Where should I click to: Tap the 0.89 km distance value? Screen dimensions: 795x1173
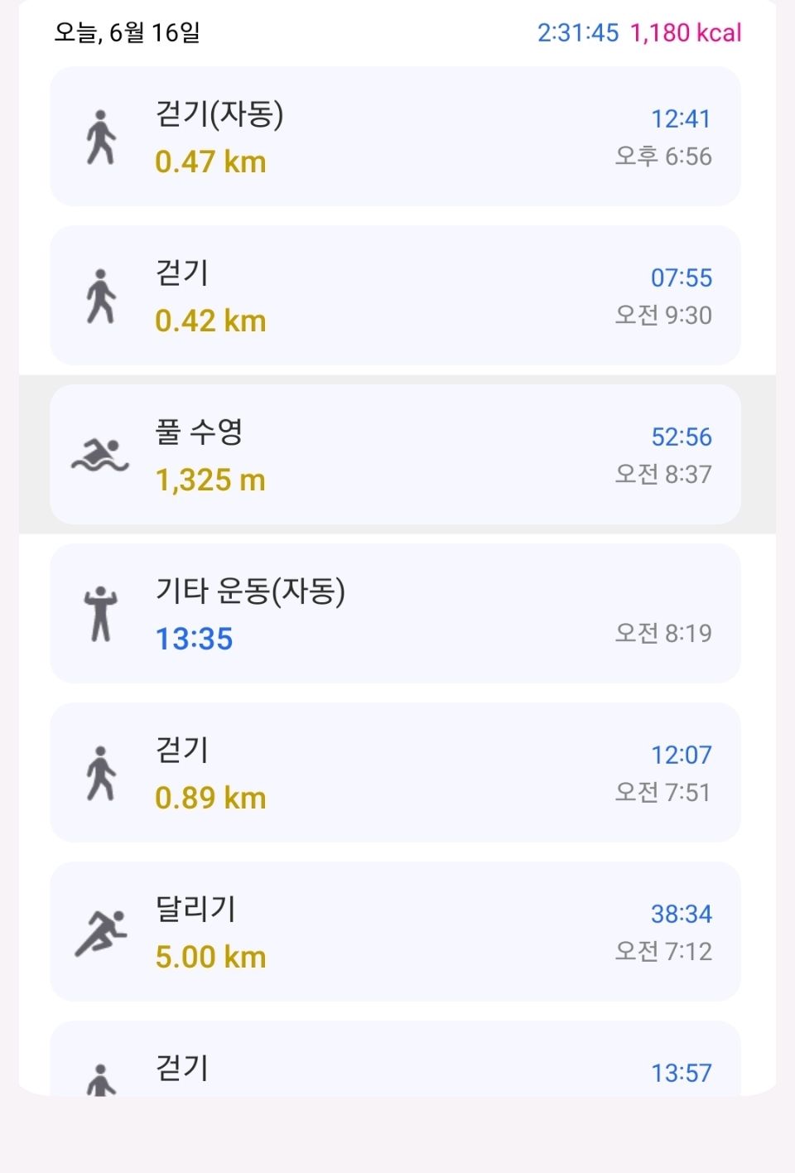point(210,798)
